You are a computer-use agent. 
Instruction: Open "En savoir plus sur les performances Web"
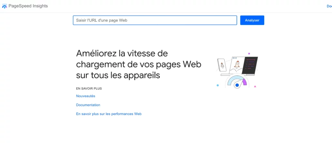tap(109, 114)
